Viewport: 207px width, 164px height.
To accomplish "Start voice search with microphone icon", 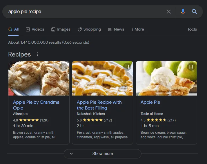I will click(x=183, y=12).
